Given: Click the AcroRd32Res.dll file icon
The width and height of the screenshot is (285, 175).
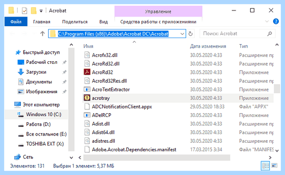Looking at the screenshot, I should 87,80.
